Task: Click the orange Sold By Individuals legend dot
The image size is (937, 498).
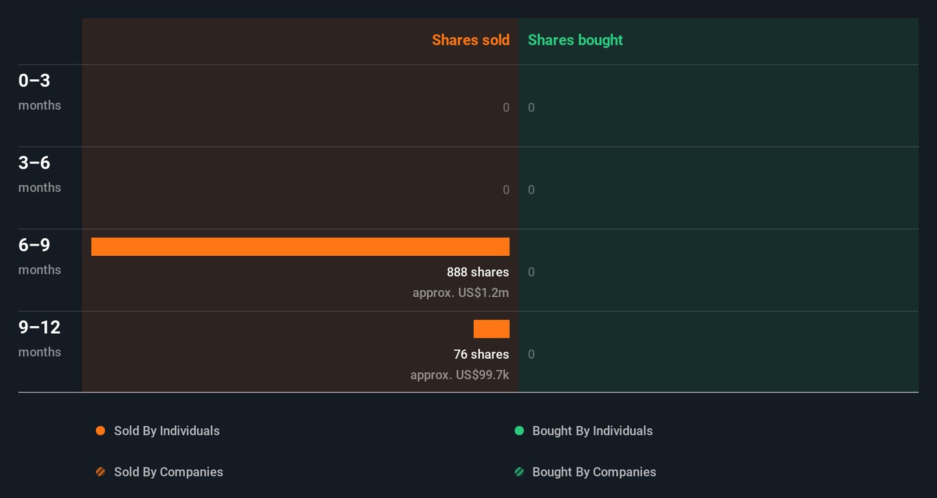Action: (x=100, y=431)
